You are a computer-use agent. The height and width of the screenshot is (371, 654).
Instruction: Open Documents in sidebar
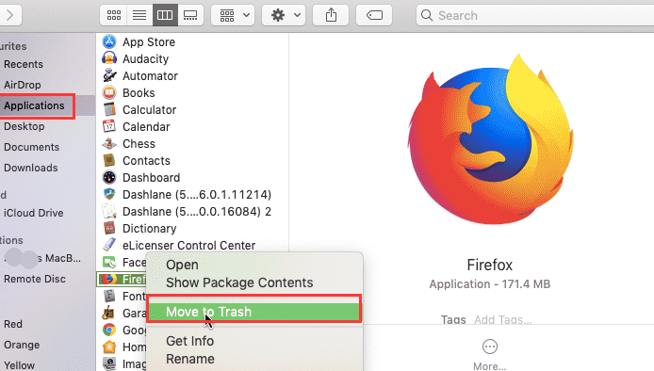tap(32, 147)
